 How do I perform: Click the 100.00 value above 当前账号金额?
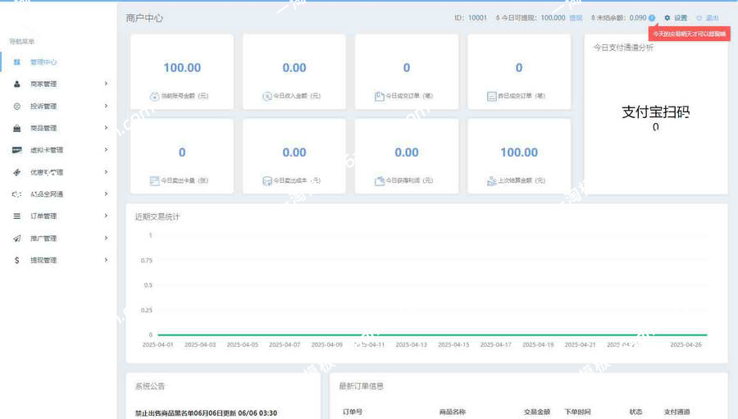point(182,68)
